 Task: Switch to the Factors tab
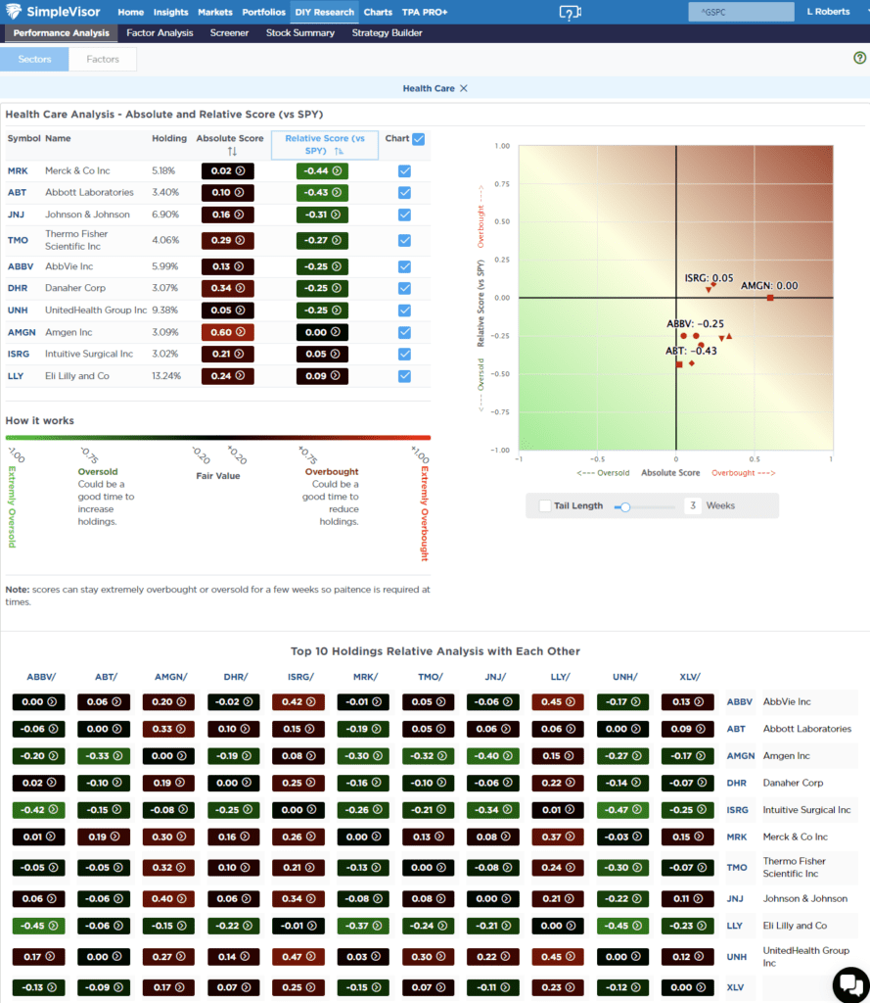103,59
